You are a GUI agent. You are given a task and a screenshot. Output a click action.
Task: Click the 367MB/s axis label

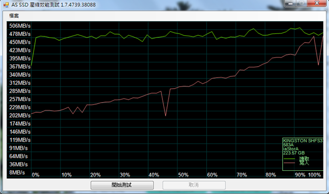coord(20,67)
